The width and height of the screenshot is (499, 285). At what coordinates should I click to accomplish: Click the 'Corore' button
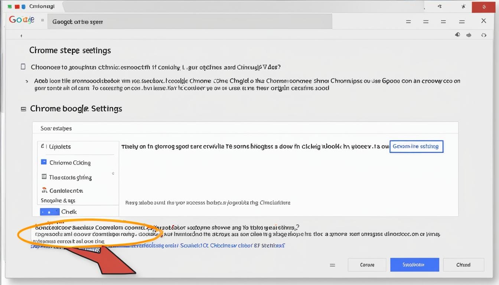[367, 265]
